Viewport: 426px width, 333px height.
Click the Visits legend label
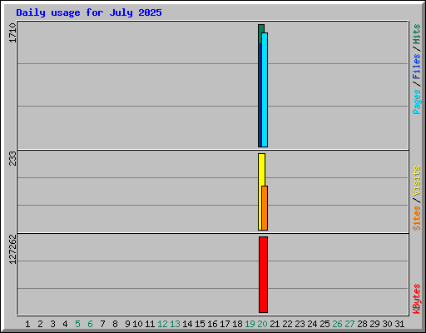pyautogui.click(x=417, y=181)
